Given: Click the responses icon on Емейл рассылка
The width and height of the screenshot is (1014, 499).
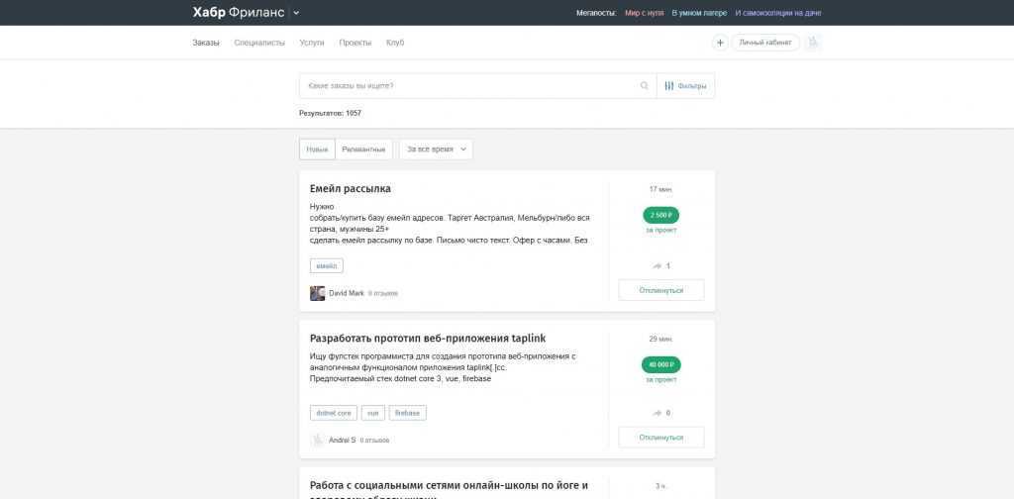Looking at the screenshot, I should coord(658,266).
